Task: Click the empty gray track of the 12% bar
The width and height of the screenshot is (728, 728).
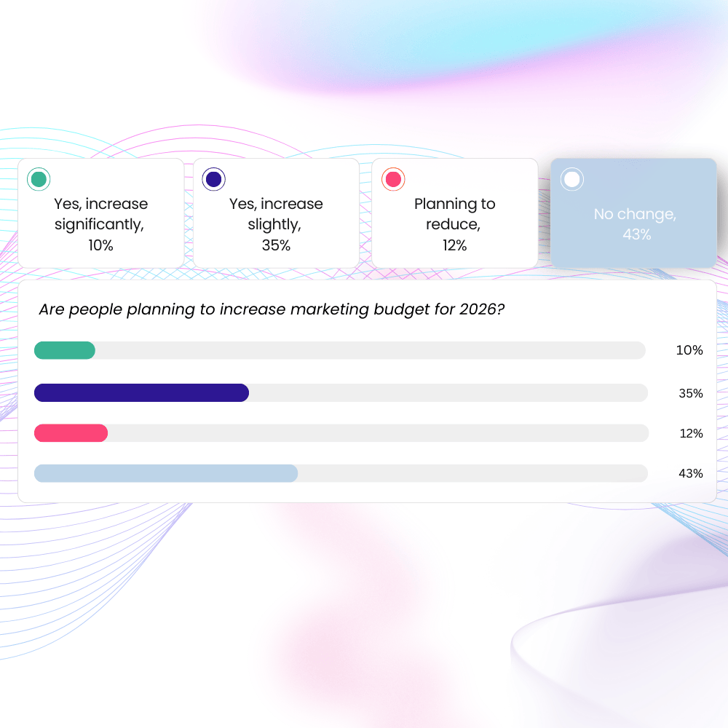Action: coord(378,433)
